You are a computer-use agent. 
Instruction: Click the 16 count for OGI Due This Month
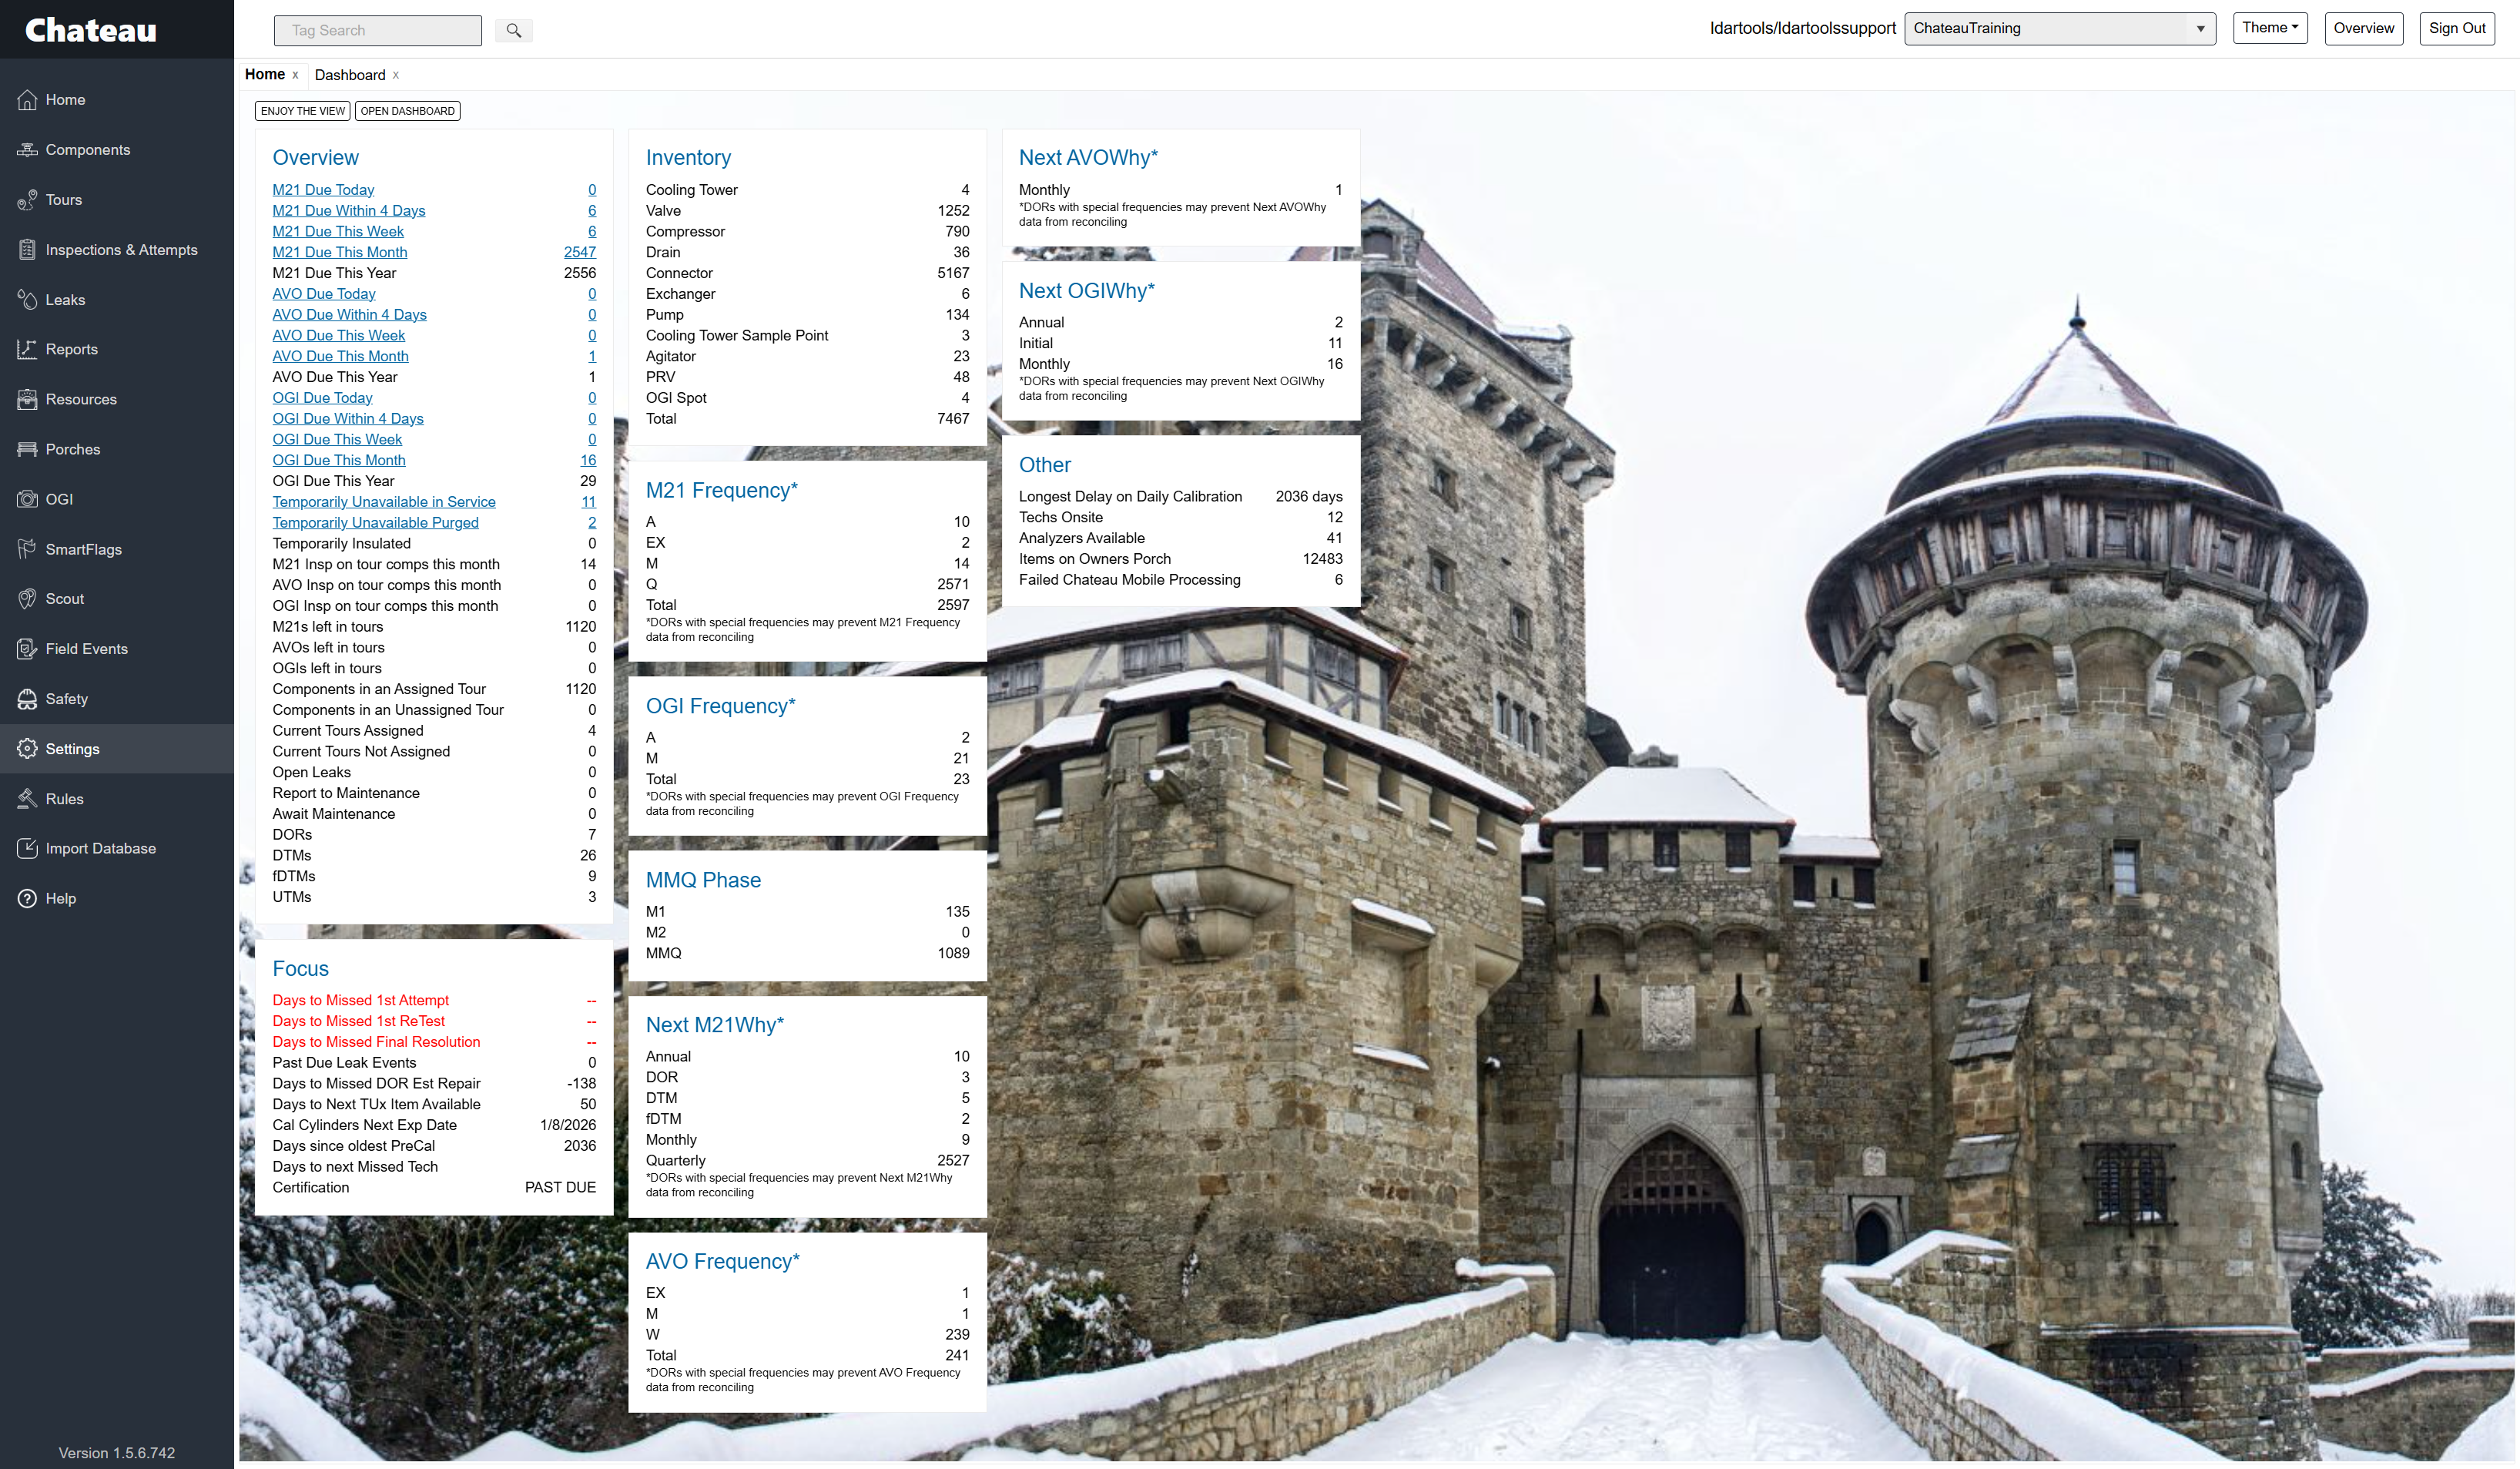588,460
